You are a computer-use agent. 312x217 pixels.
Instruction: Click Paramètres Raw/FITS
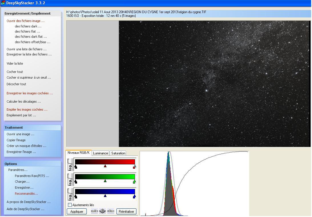coord(32,176)
